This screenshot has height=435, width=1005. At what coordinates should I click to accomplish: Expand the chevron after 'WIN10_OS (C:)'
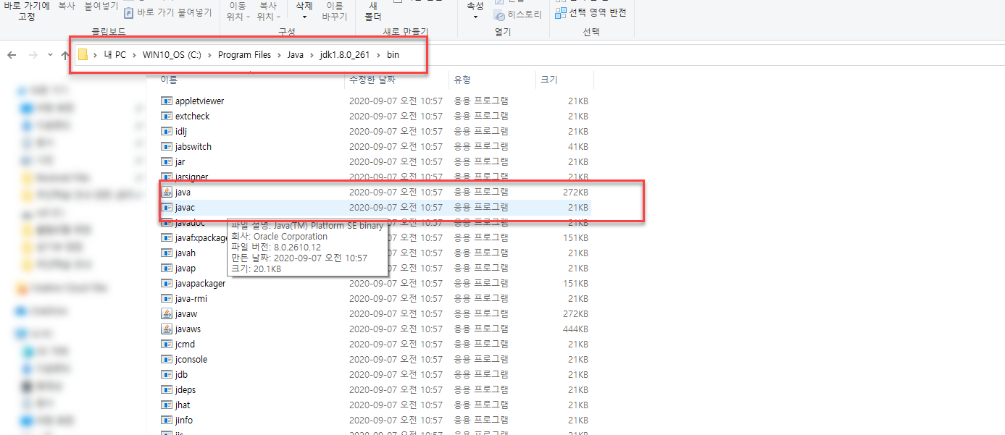click(210, 55)
